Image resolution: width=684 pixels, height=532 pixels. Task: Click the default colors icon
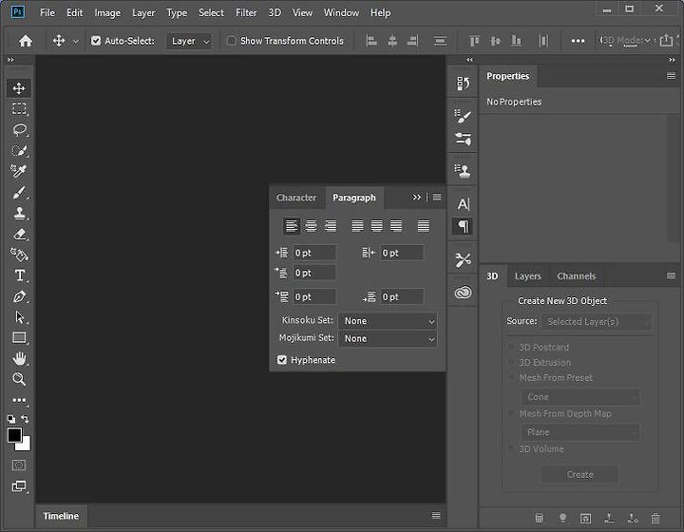11,419
